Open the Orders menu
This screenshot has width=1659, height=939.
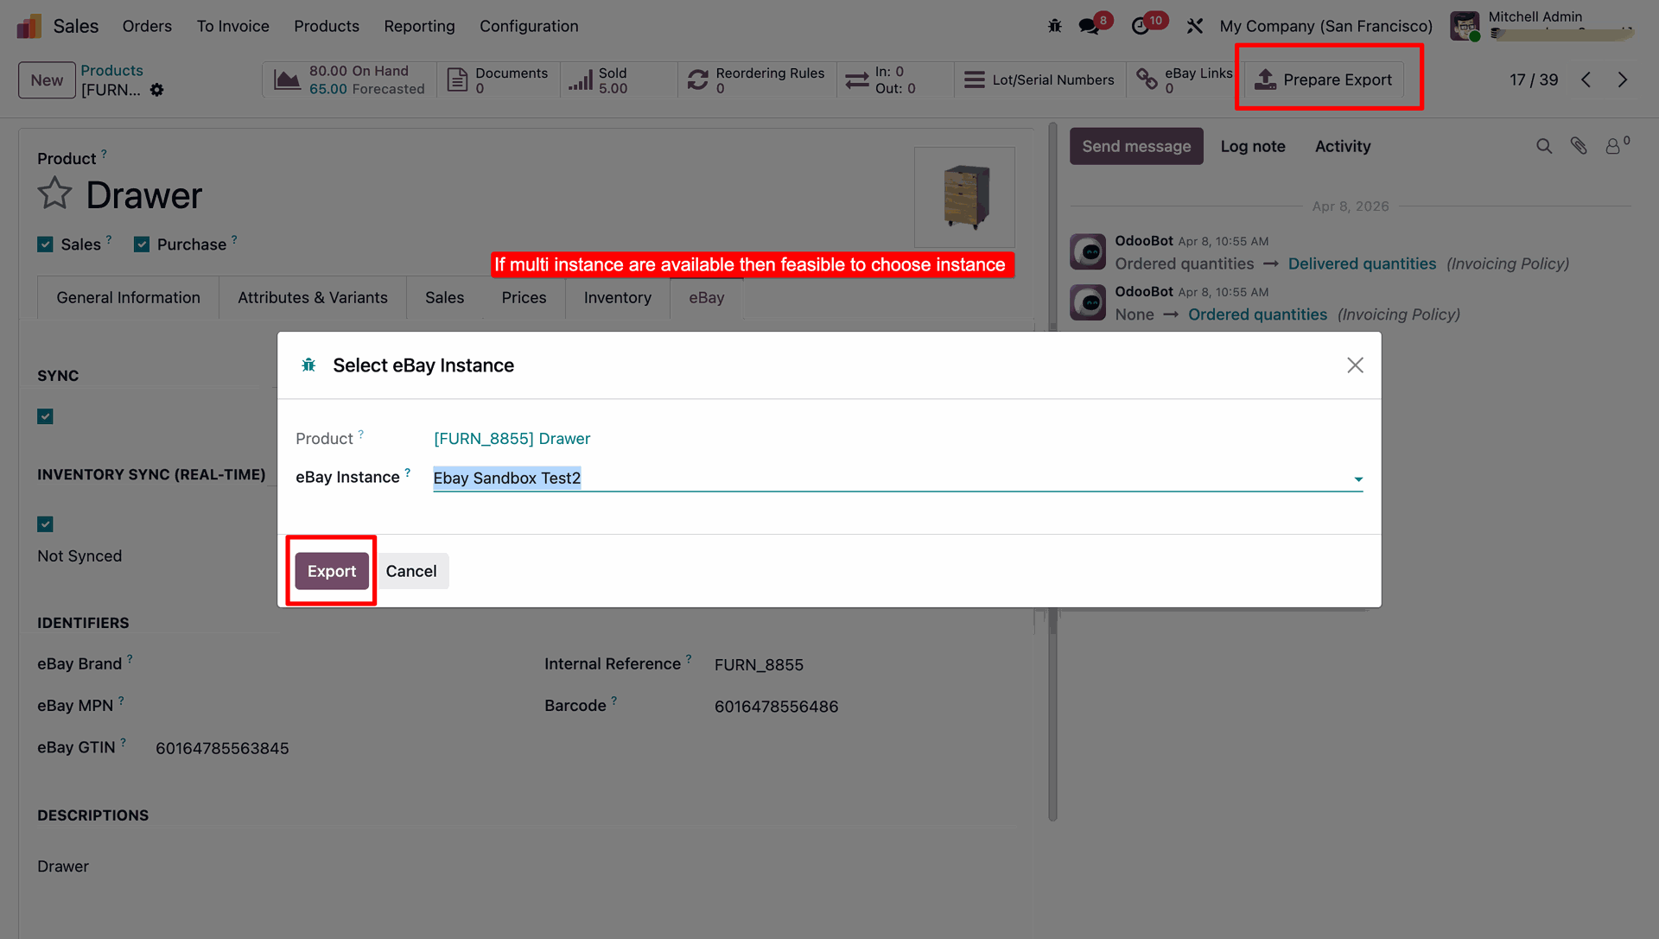coord(147,26)
